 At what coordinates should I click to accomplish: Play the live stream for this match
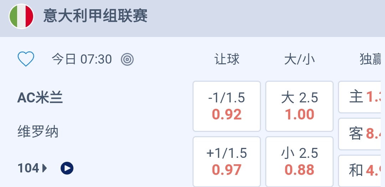(x=67, y=168)
